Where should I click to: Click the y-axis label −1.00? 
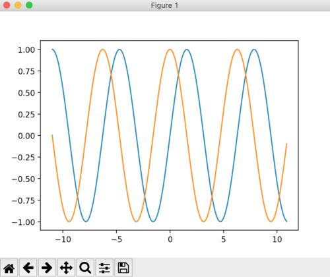tap(23, 222)
